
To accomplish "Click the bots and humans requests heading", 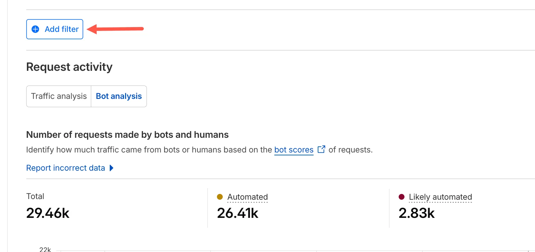I will 127,135.
